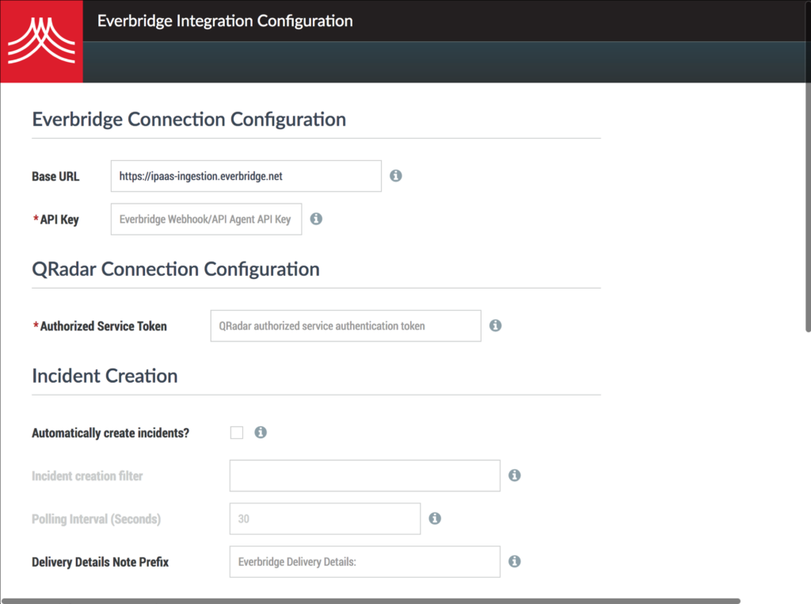
Task: Click the QRadar Connection Configuration heading
Action: click(x=176, y=270)
